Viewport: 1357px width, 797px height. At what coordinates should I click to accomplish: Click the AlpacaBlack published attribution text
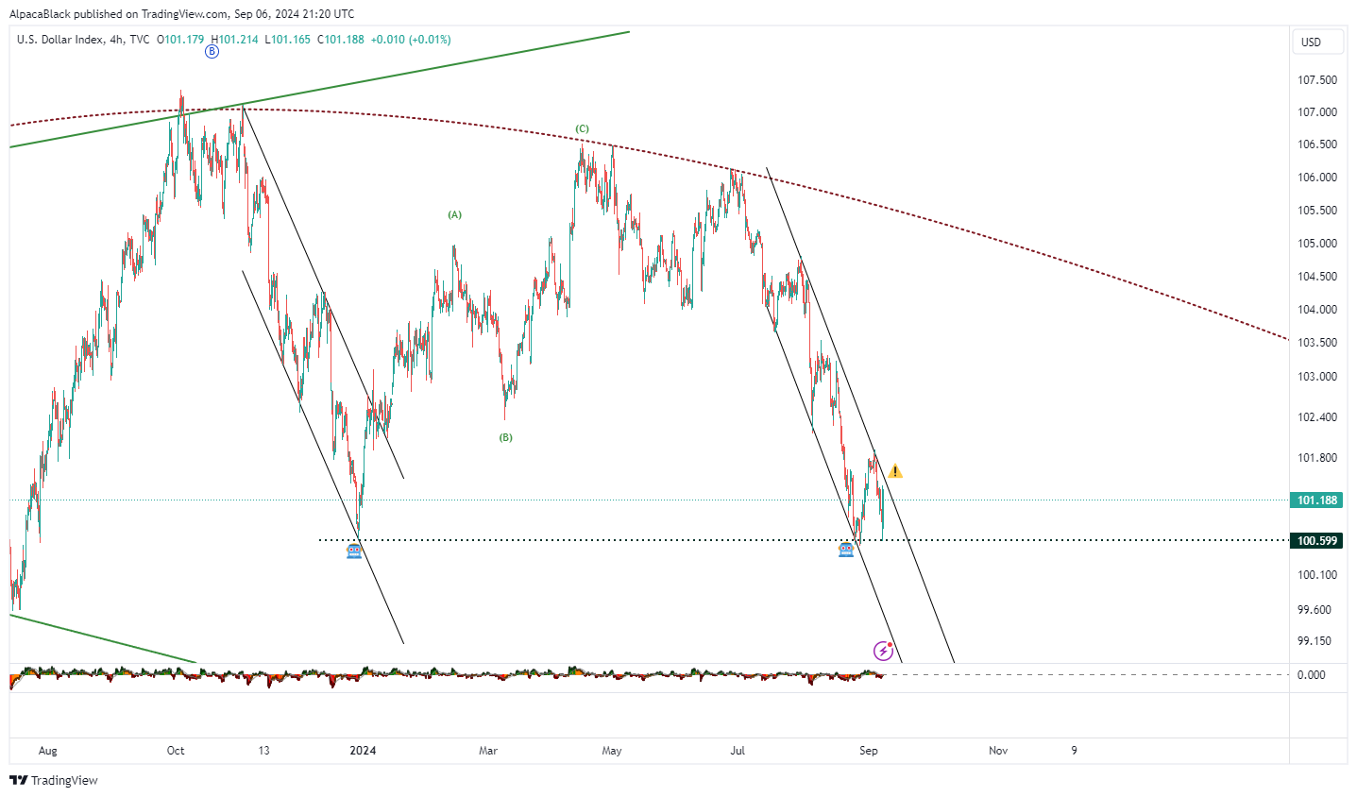[182, 14]
